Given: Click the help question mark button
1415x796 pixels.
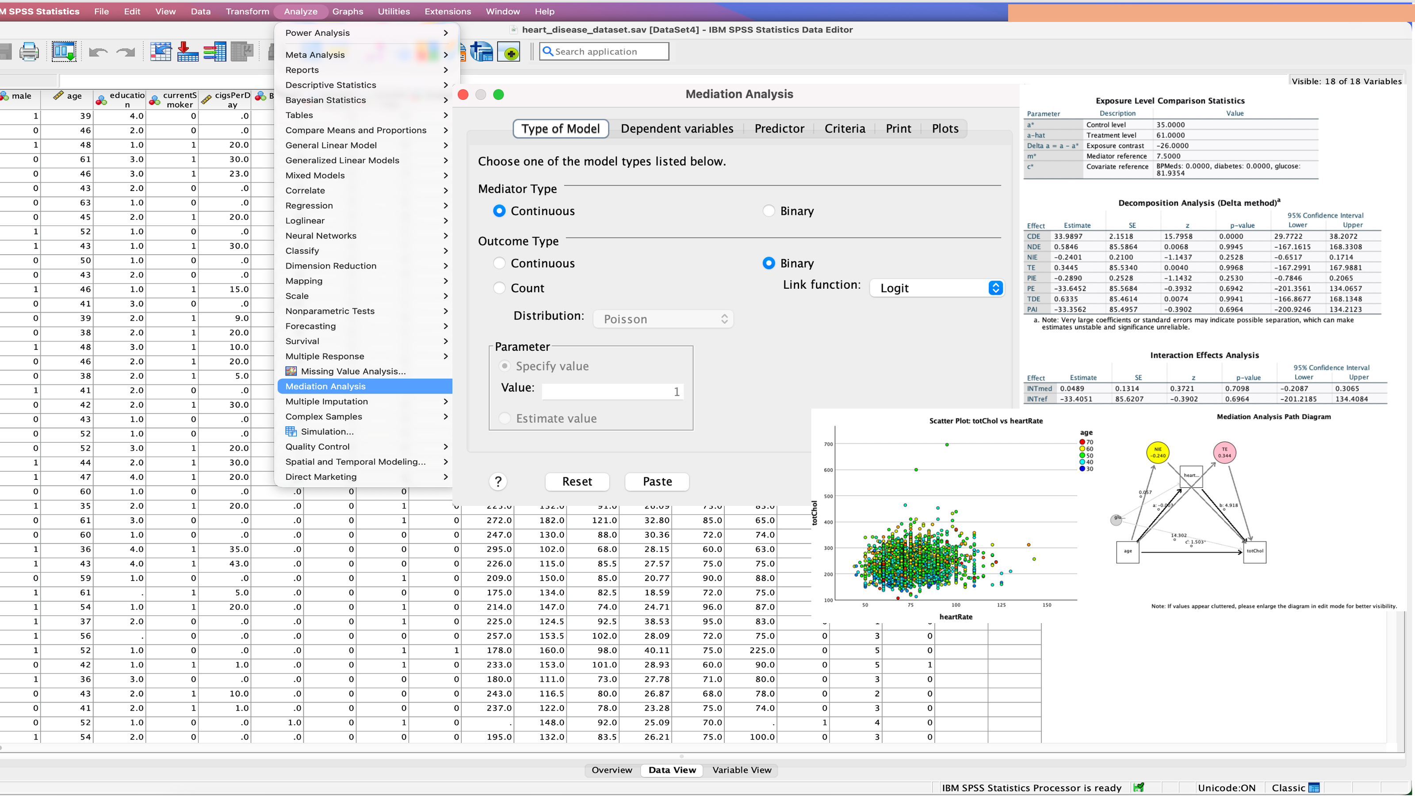Looking at the screenshot, I should pos(497,482).
